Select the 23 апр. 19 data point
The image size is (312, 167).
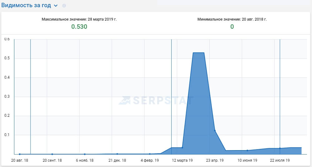tap(215, 130)
